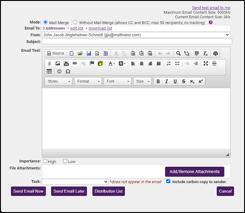Open the text color picker
Viewport: 245px width, 213px height.
pos(111,63)
